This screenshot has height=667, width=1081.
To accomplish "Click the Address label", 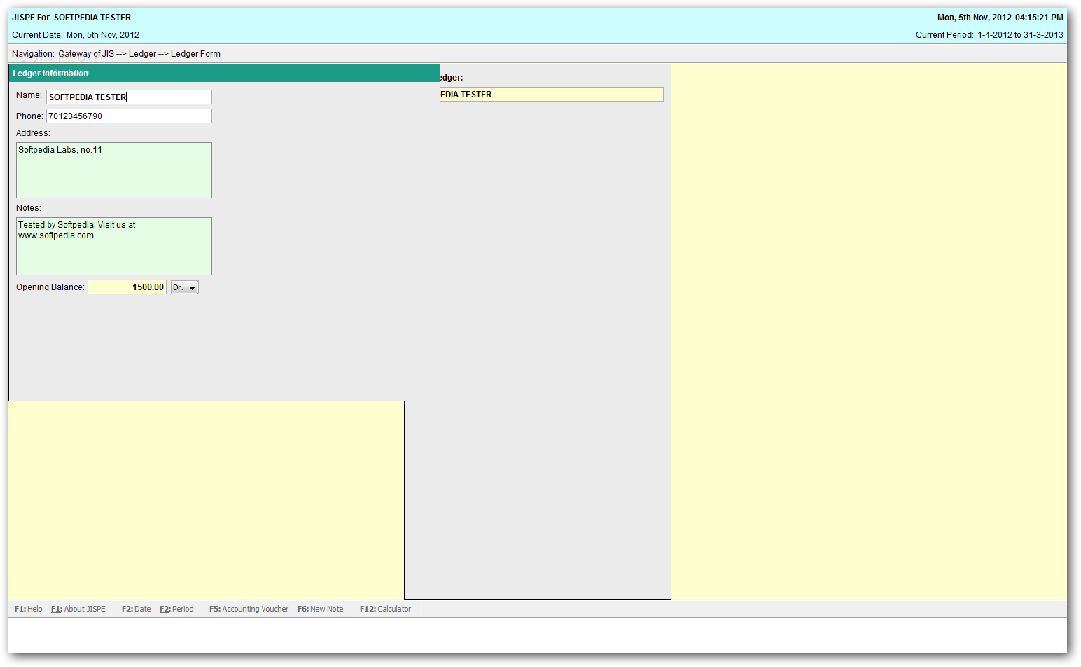I will (33, 133).
